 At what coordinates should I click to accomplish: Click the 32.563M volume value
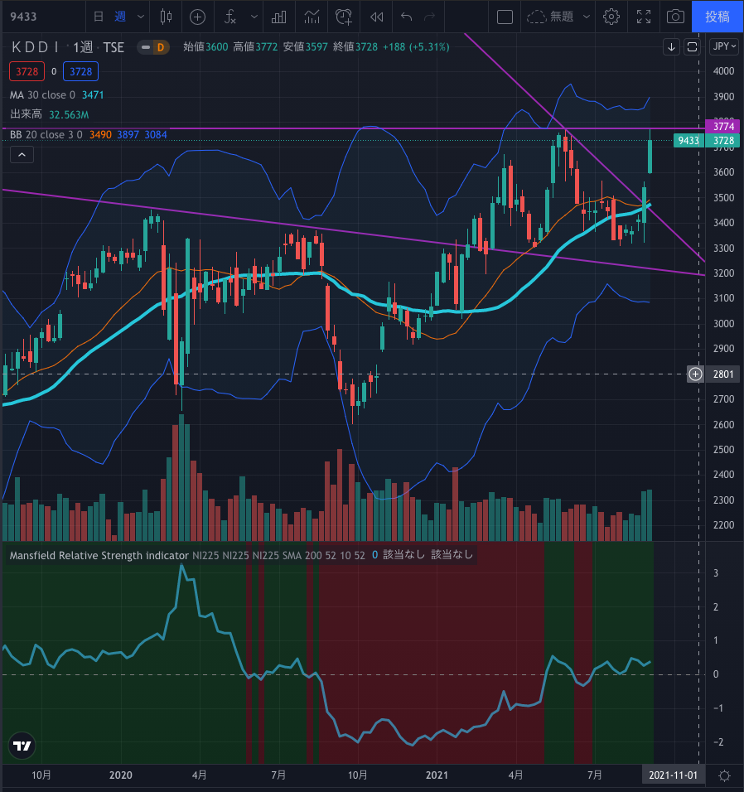[x=69, y=114]
